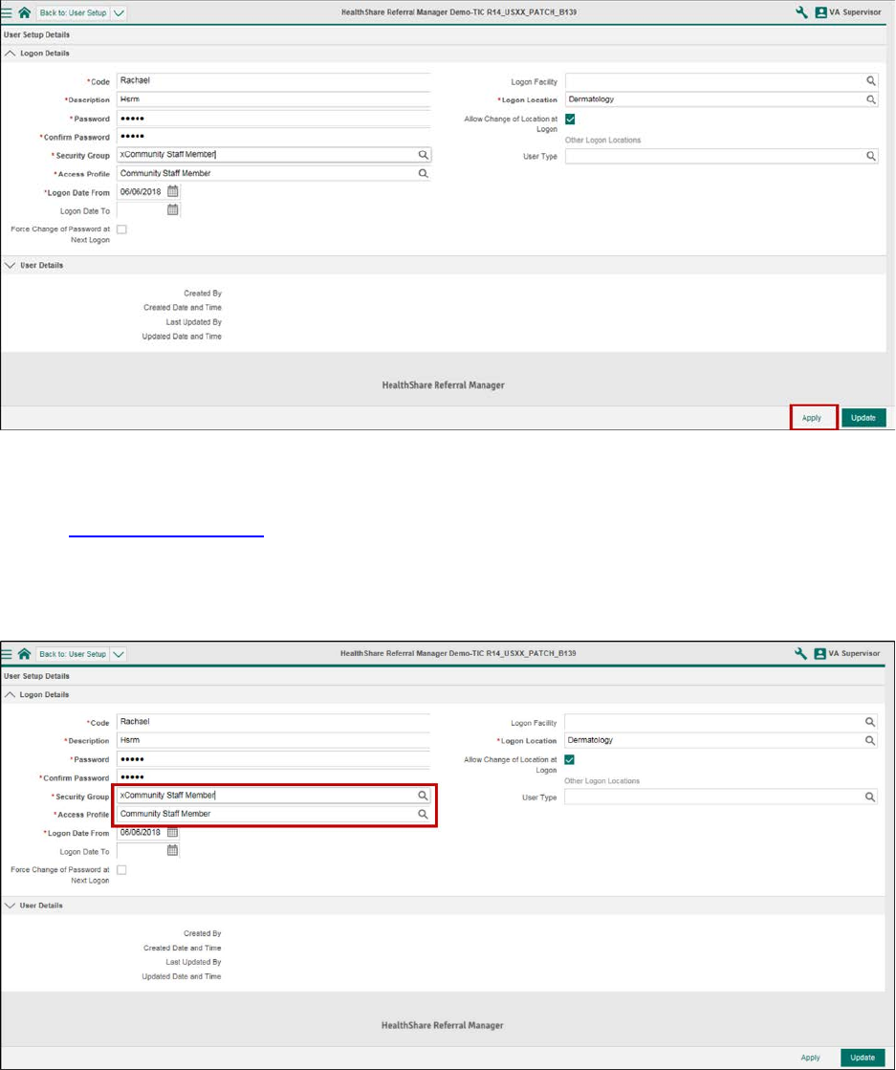
Task: Check Force Change of Password, lower screenshot
Action: pyautogui.click(x=121, y=870)
